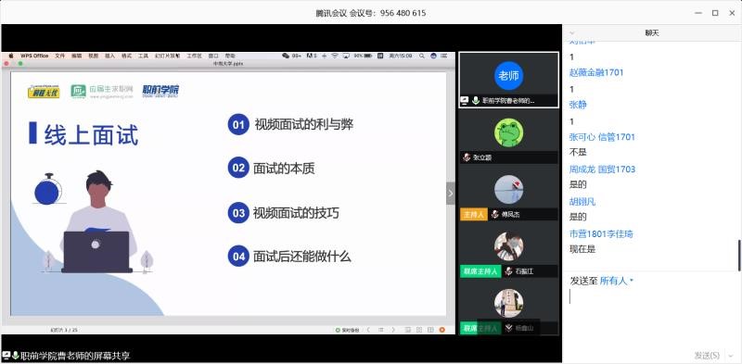Click the orange slideshow play icon in WPS status bar

(442, 330)
